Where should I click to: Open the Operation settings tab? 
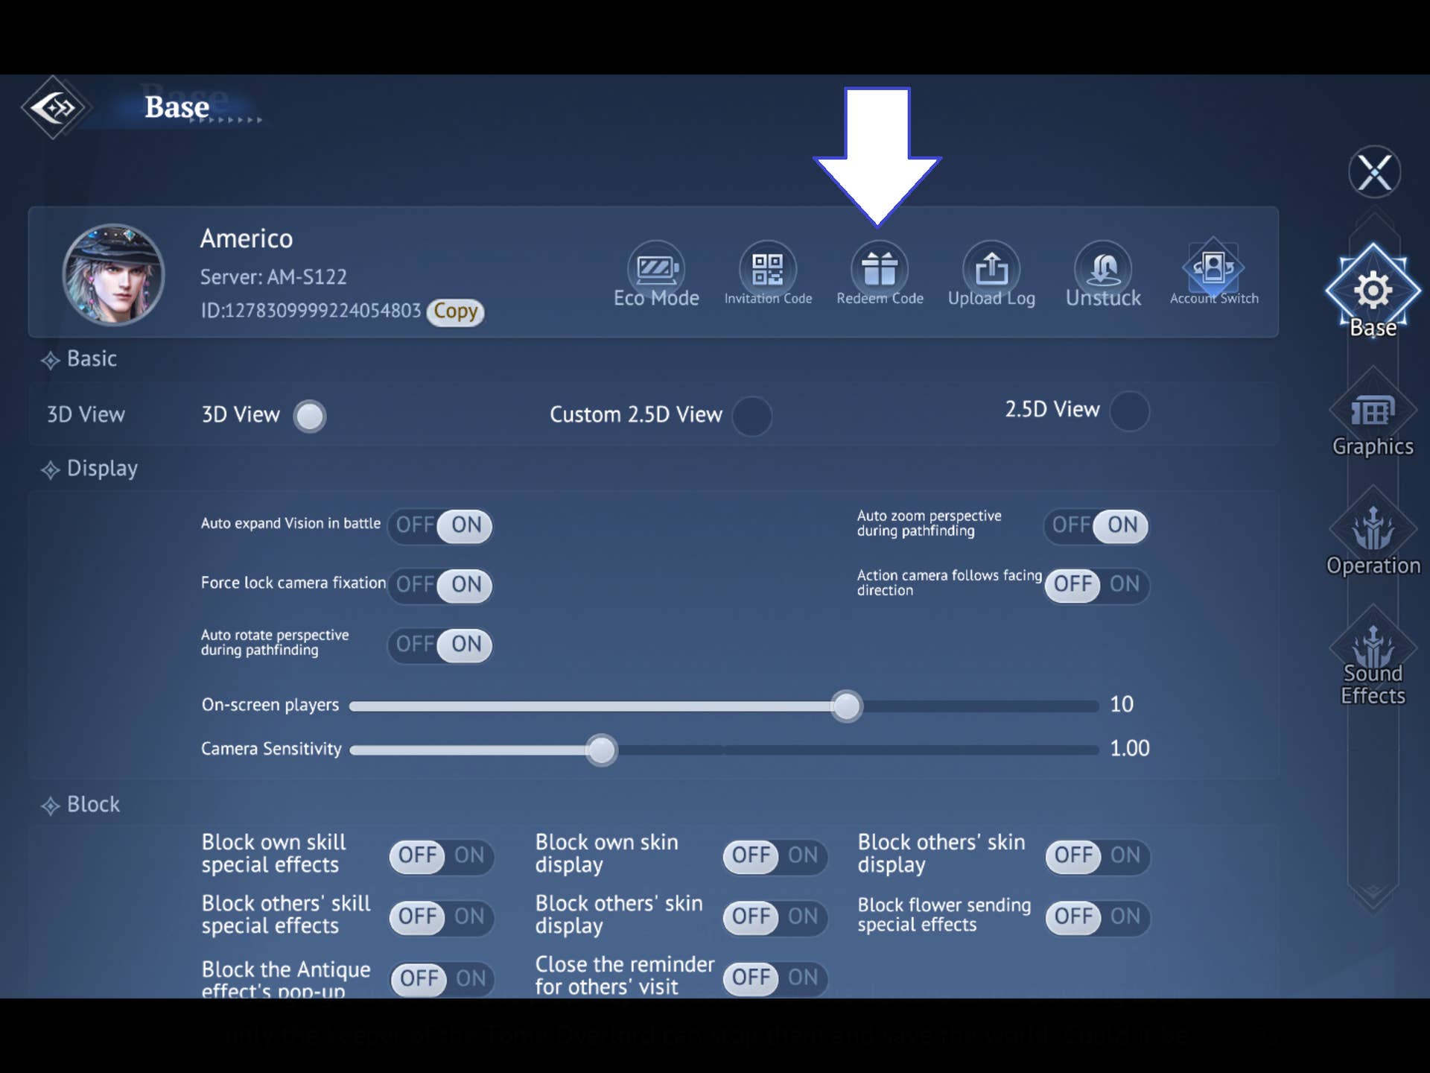1373,536
